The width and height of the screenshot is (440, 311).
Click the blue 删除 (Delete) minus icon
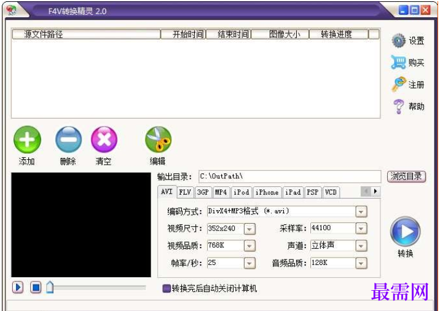(x=68, y=140)
